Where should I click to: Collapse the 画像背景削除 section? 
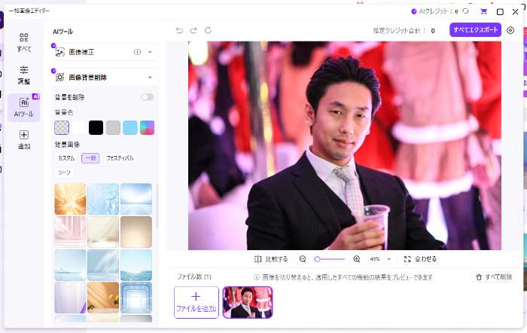point(150,77)
